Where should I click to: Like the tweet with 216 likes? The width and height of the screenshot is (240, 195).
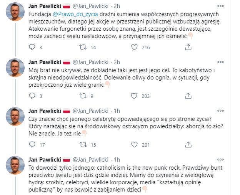click(x=135, y=47)
